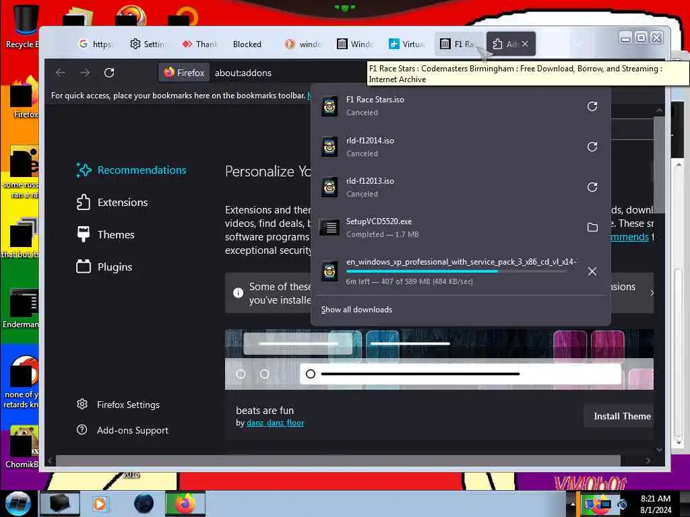Open the Windows Start menu

pyautogui.click(x=18, y=504)
